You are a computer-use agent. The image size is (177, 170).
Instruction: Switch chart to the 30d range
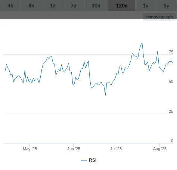(96, 6)
